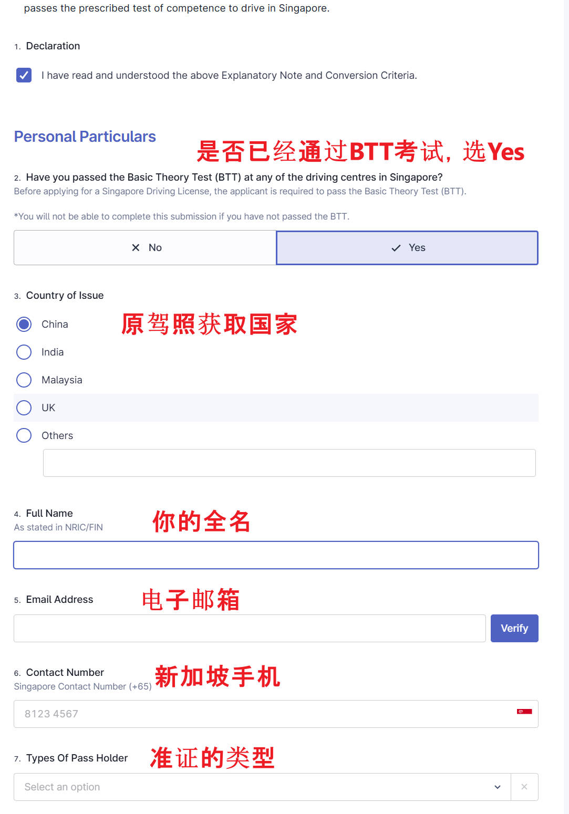Select India as Country of Issue

tap(24, 352)
